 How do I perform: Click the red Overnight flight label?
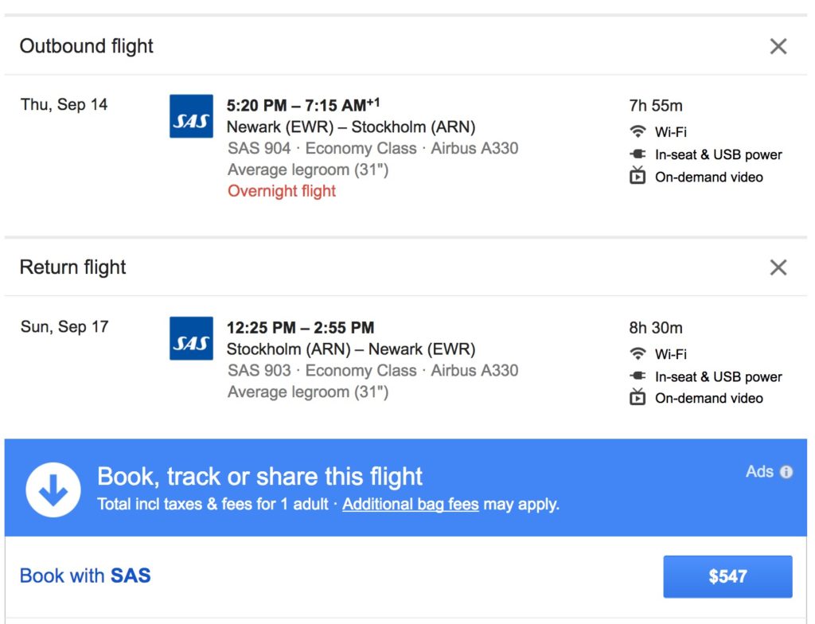(282, 191)
